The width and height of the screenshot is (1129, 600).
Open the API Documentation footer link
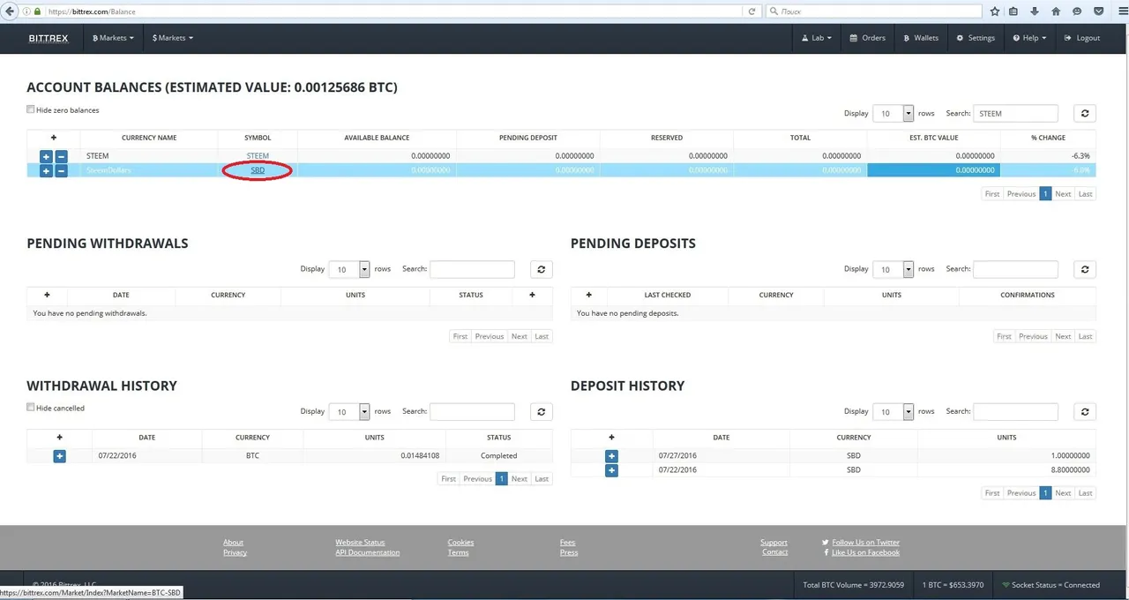click(367, 552)
